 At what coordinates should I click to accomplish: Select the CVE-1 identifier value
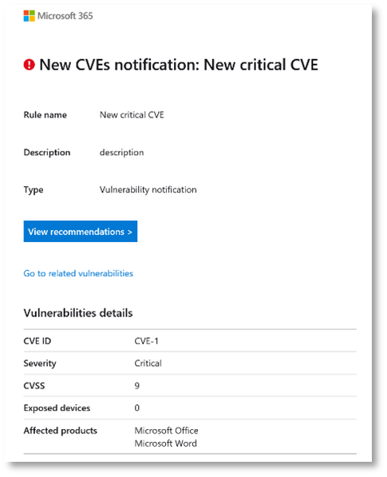coord(146,341)
